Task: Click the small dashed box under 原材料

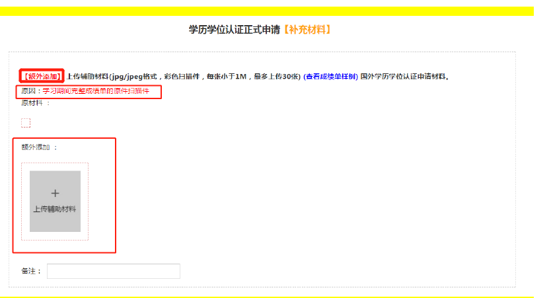Action: click(x=26, y=122)
